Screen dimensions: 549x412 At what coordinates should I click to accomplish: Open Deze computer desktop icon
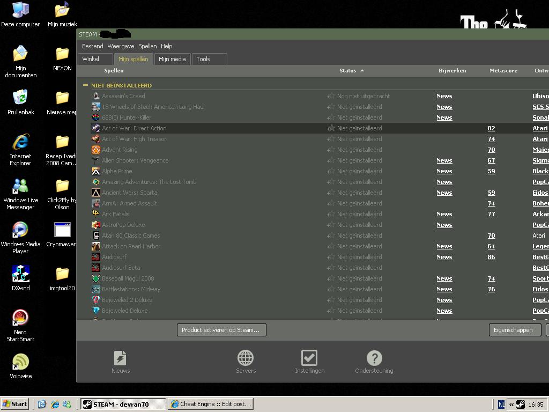click(x=20, y=10)
